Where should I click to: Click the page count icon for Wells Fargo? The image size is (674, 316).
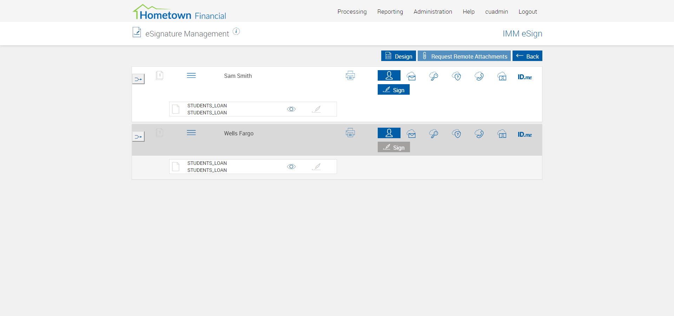[160, 133]
